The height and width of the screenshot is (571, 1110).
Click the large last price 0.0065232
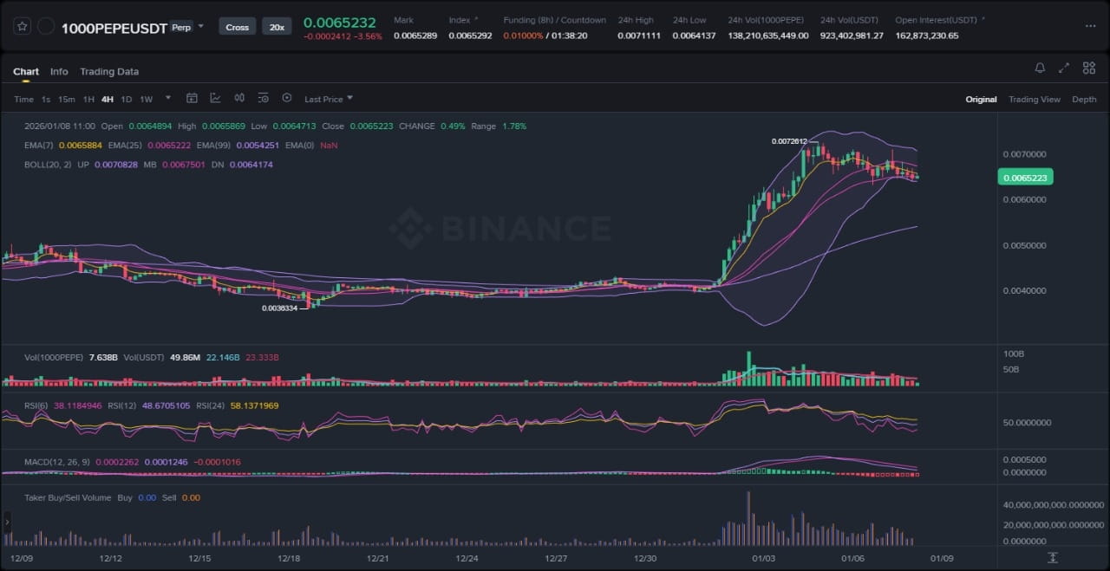coord(340,23)
